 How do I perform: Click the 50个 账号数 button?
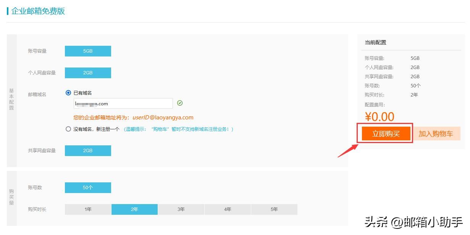tap(88, 187)
